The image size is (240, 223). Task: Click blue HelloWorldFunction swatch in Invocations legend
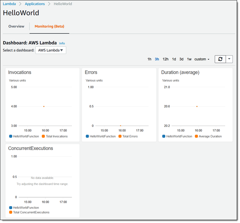[11, 136]
